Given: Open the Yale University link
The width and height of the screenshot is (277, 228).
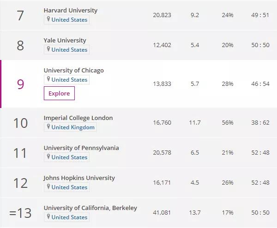Looking at the screenshot, I should pyautogui.click(x=65, y=41).
